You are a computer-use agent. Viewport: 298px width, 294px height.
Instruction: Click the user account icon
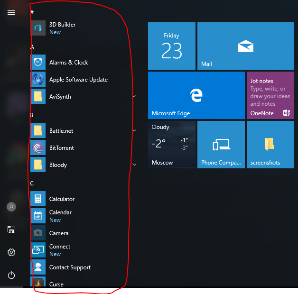(11, 207)
